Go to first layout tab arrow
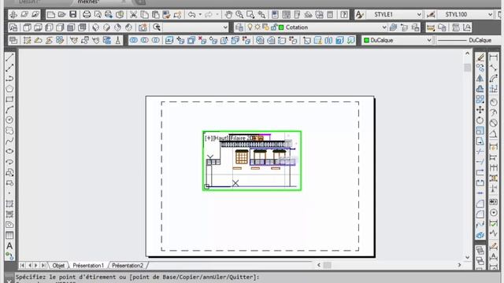Screen dimensions: 504x283 pyautogui.click(x=22, y=266)
